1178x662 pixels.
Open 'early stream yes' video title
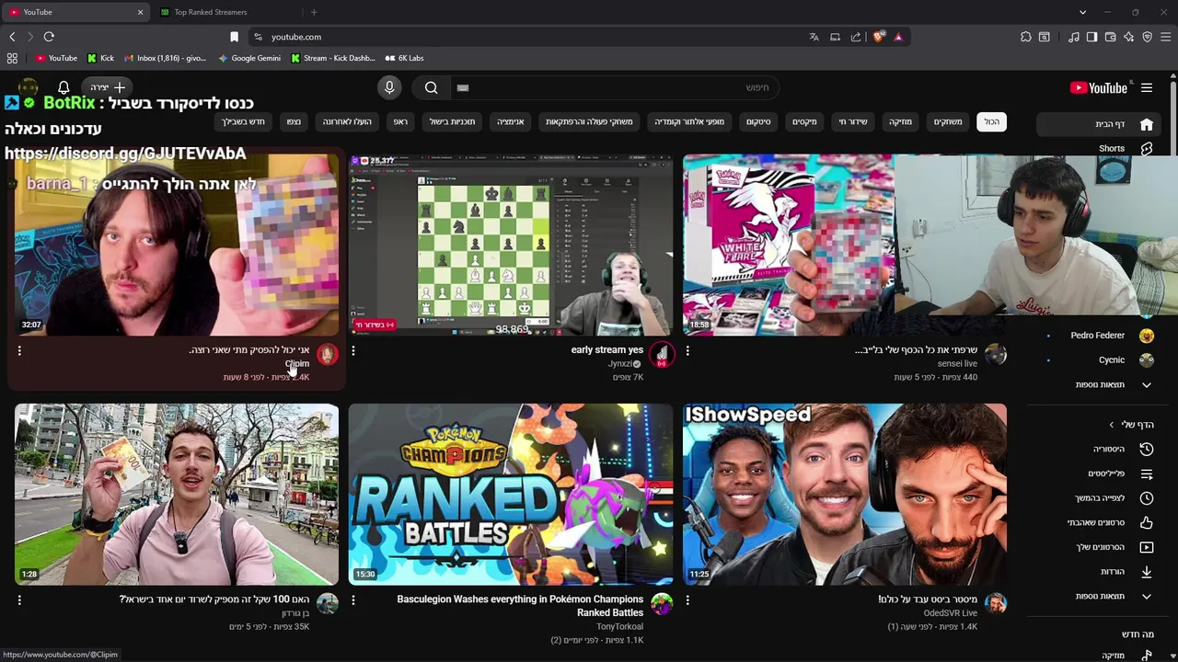(x=606, y=349)
